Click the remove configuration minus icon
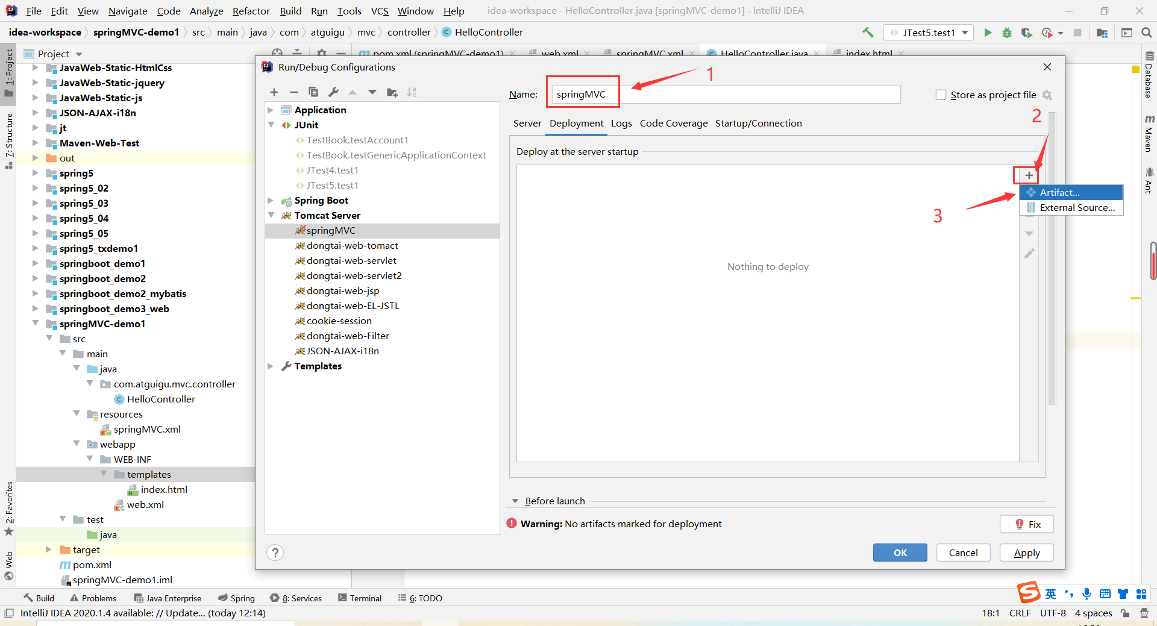This screenshot has width=1157, height=626. point(294,92)
